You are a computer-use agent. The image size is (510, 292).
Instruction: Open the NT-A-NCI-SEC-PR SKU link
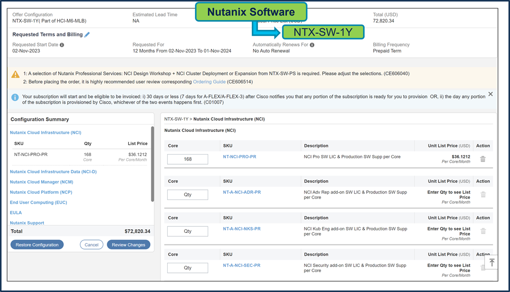[242, 265]
